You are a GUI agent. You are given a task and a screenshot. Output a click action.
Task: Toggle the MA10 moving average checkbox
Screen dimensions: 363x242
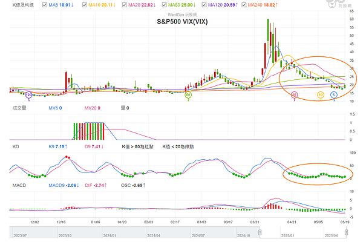coord(85,5)
